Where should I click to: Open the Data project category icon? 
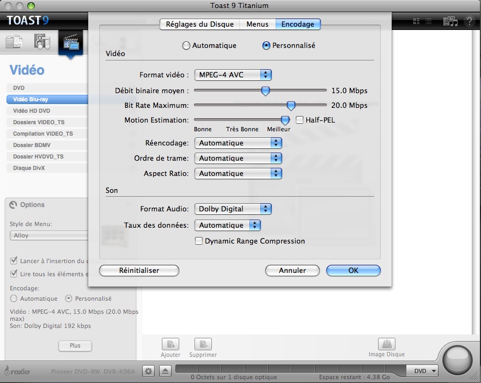pos(14,42)
